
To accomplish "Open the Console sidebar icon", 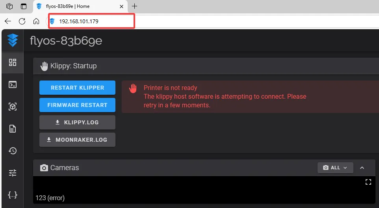I will tap(13, 84).
